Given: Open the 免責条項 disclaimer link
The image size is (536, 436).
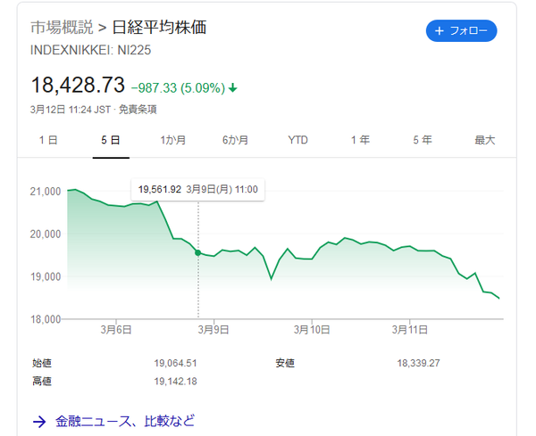Looking at the screenshot, I should 138,110.
